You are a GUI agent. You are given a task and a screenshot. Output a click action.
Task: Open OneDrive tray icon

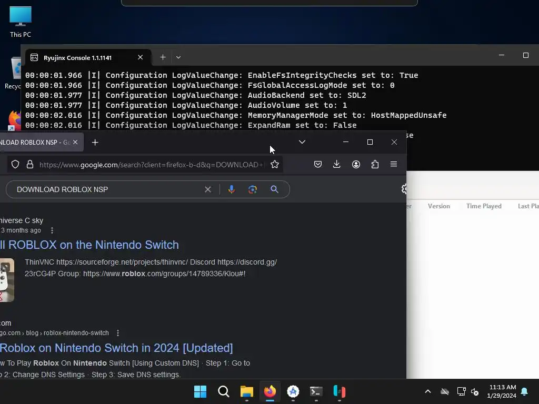tap(445, 391)
